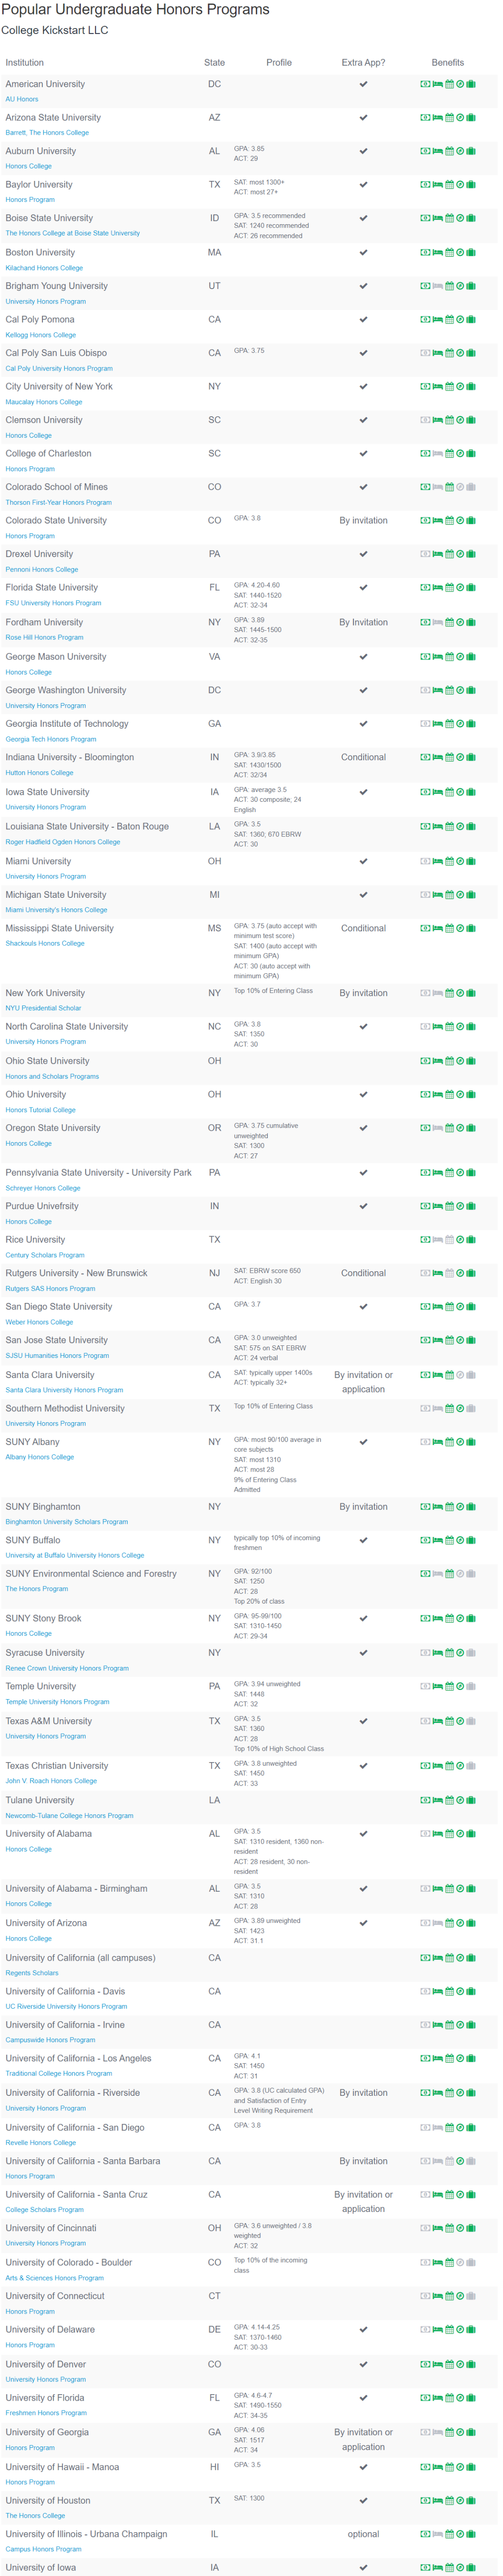Image resolution: width=503 pixels, height=2576 pixels.
Task: Click the compass icon in Baylor University row
Action: click(x=460, y=185)
